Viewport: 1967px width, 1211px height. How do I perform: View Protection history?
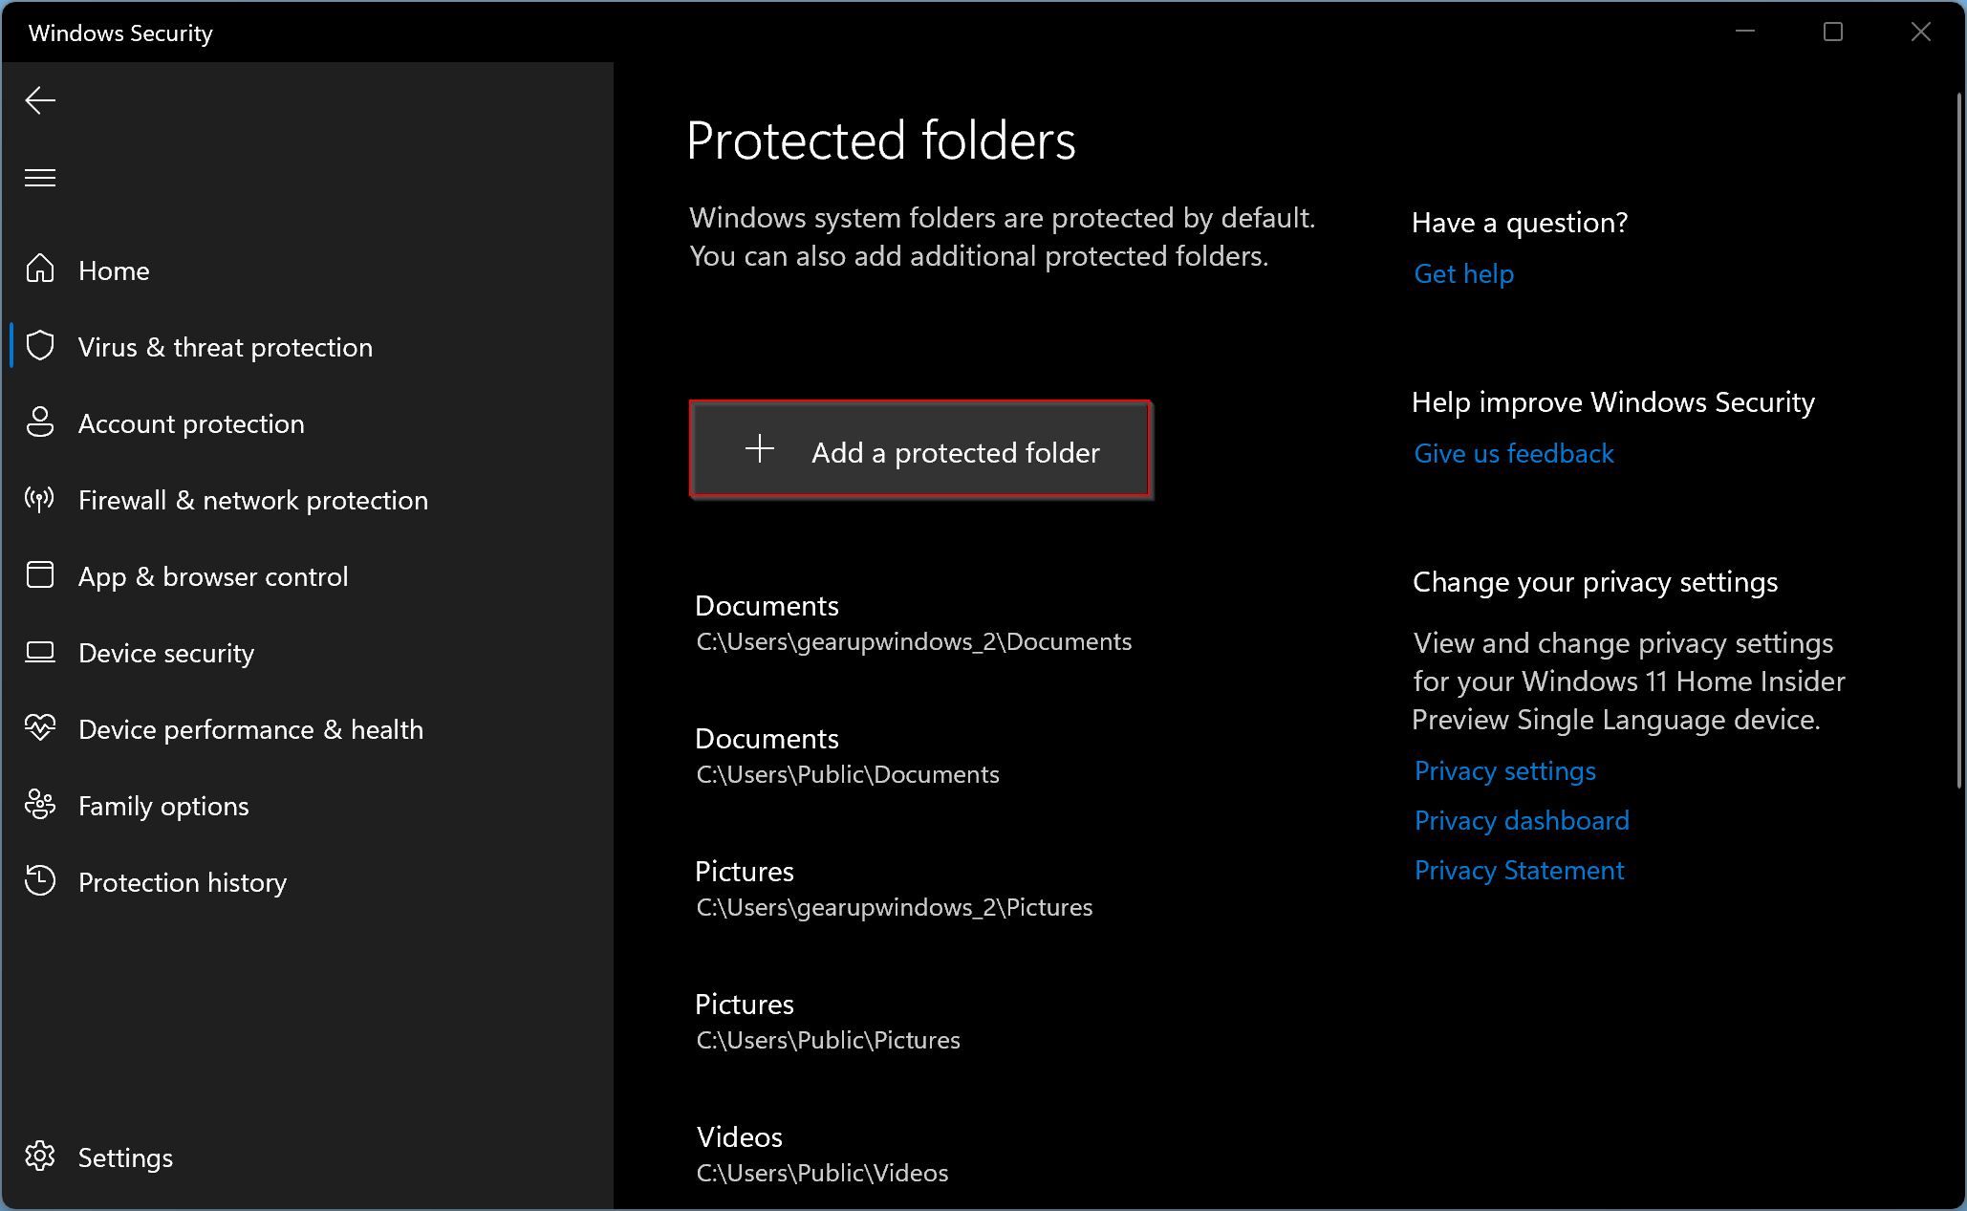[308, 882]
